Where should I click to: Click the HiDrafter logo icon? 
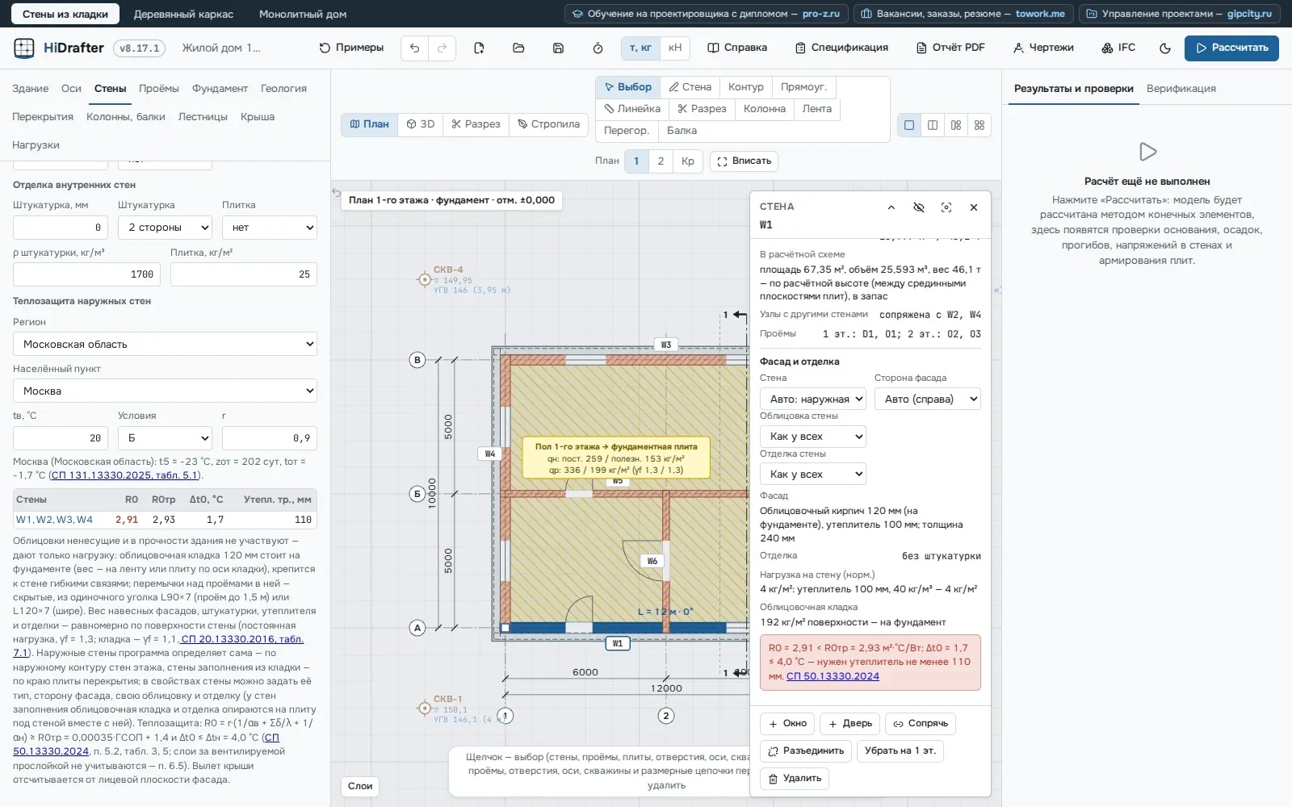click(x=24, y=48)
